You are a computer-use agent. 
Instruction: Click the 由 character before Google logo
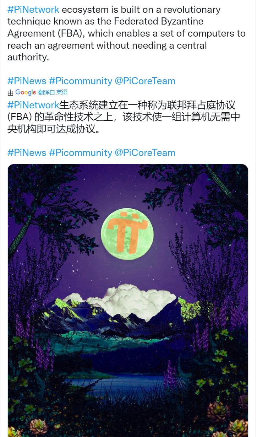pos(11,93)
